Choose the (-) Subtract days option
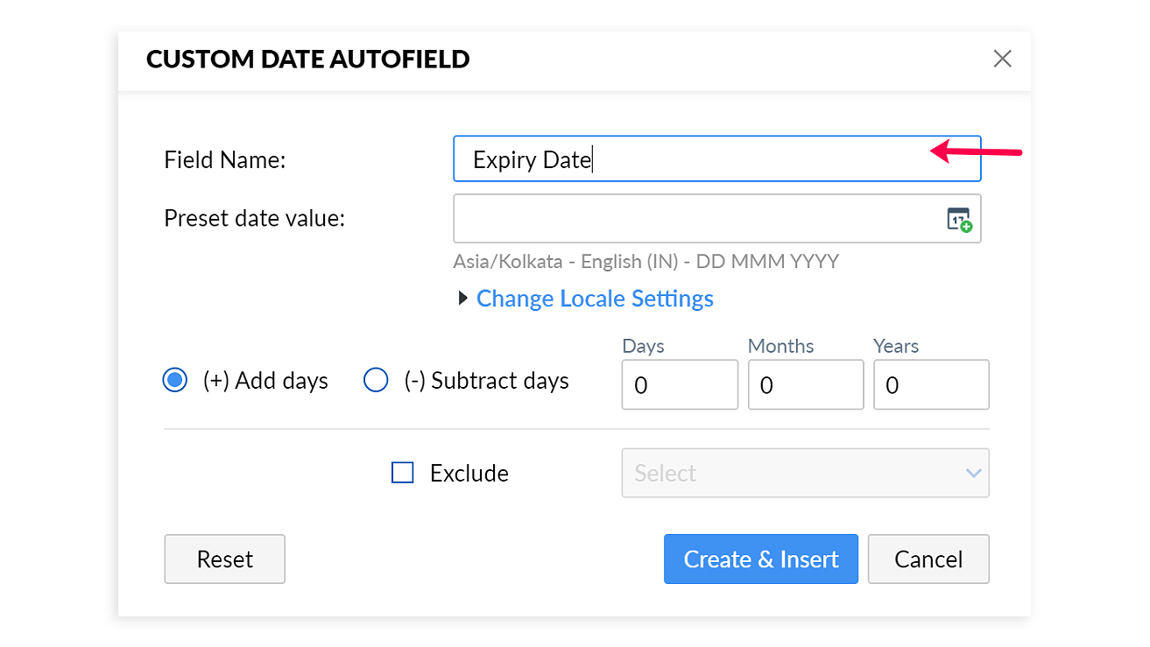The height and width of the screenshot is (647, 1150). pos(376,381)
